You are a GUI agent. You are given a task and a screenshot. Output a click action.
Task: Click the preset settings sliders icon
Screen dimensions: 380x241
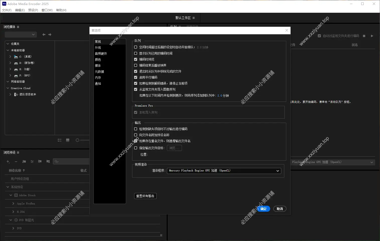point(32,162)
